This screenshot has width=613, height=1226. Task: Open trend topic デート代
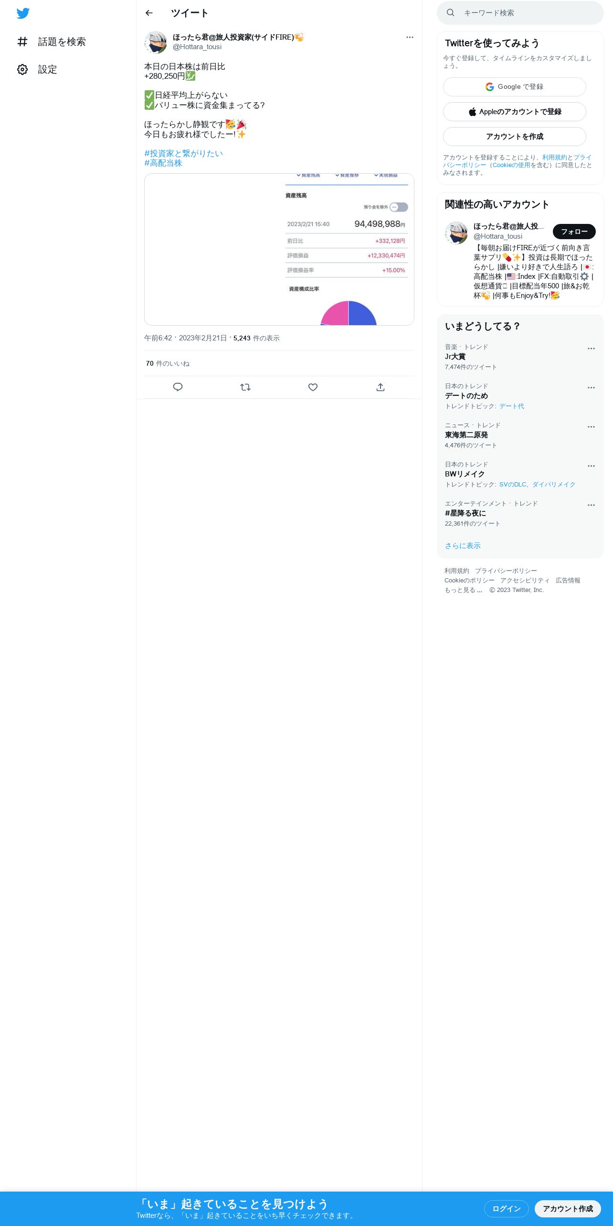[x=512, y=406]
